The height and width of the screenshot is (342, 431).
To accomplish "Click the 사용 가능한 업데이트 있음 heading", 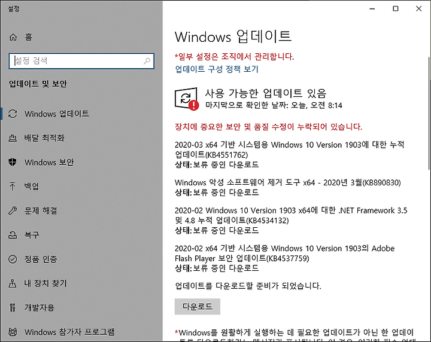I will click(x=266, y=93).
